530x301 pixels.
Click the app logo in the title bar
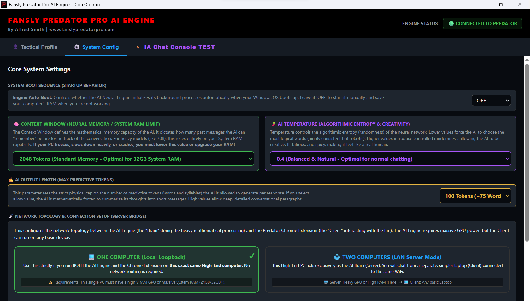tap(4, 4)
